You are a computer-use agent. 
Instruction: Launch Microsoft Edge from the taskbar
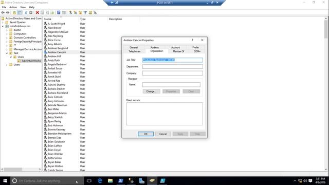(x=100, y=180)
